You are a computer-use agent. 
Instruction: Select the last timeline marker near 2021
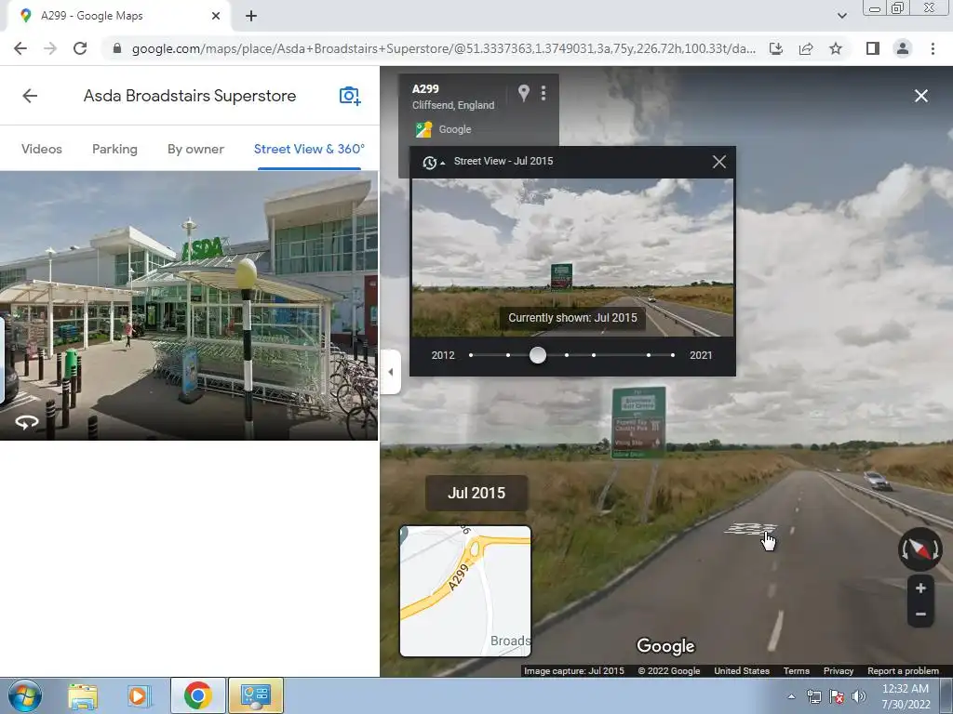coord(672,355)
